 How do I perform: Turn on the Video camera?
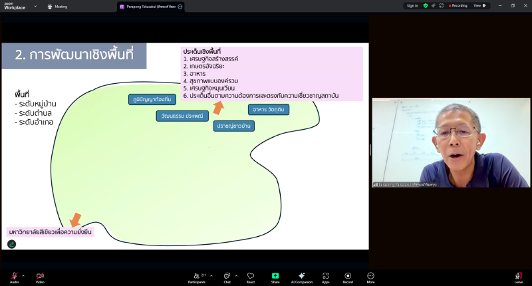pos(40,276)
